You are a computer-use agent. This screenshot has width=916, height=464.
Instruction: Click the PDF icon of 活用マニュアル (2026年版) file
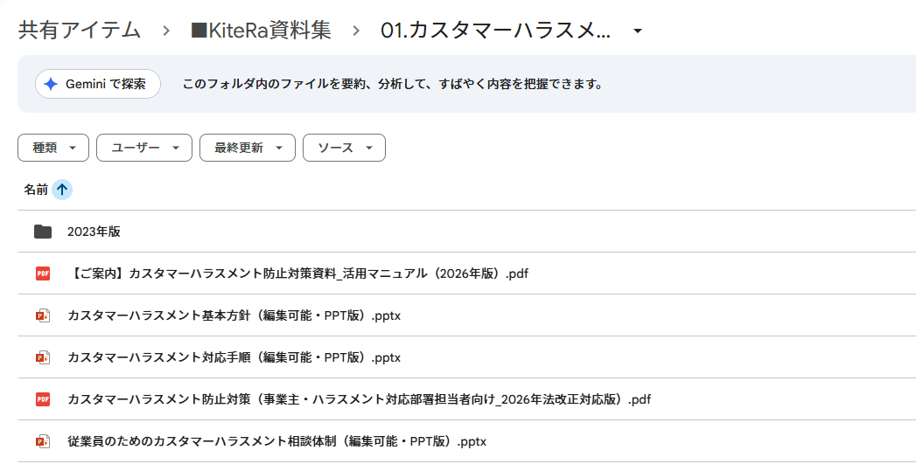pos(43,274)
